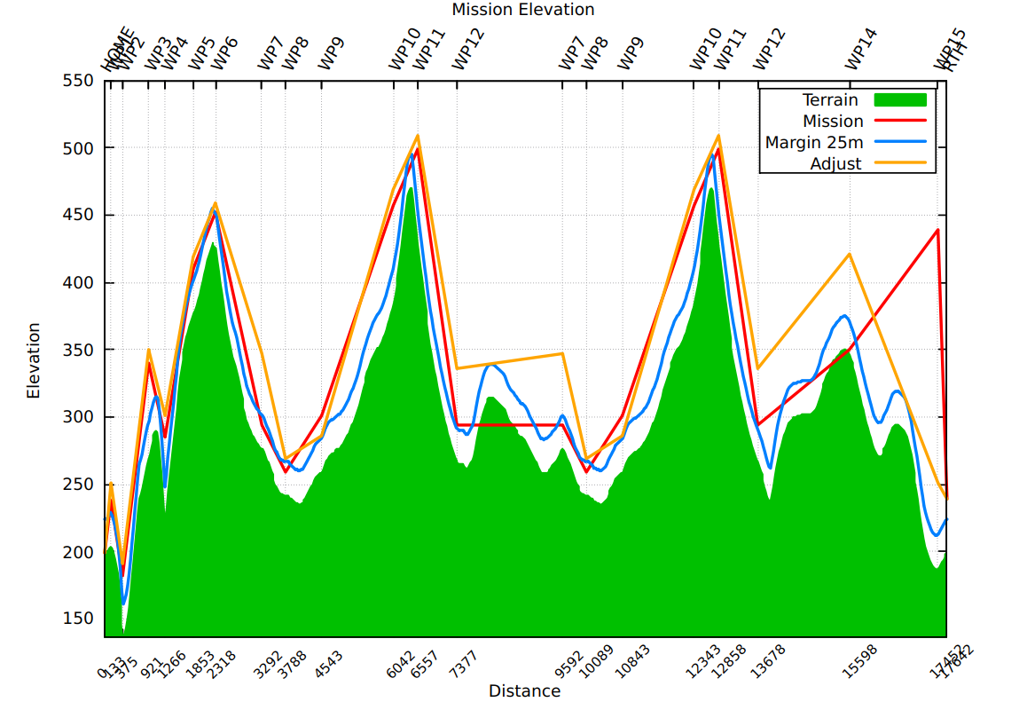
Task: Select the "Mission" legend label
Action: (833, 121)
